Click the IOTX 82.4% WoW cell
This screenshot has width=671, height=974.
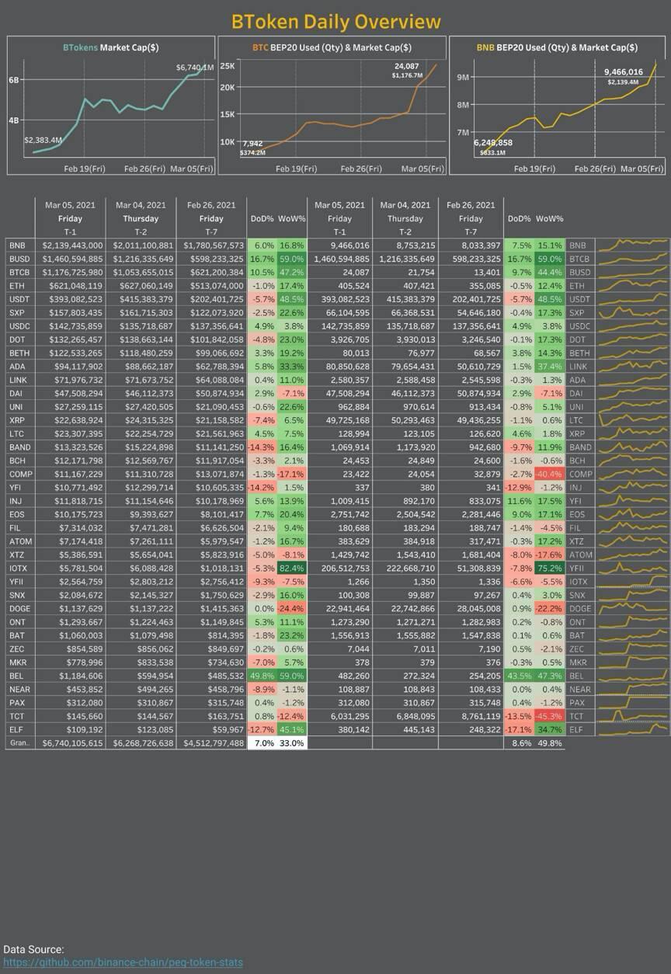[292, 569]
